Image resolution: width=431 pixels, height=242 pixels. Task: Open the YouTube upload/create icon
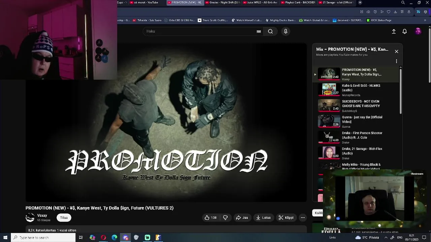(x=394, y=31)
